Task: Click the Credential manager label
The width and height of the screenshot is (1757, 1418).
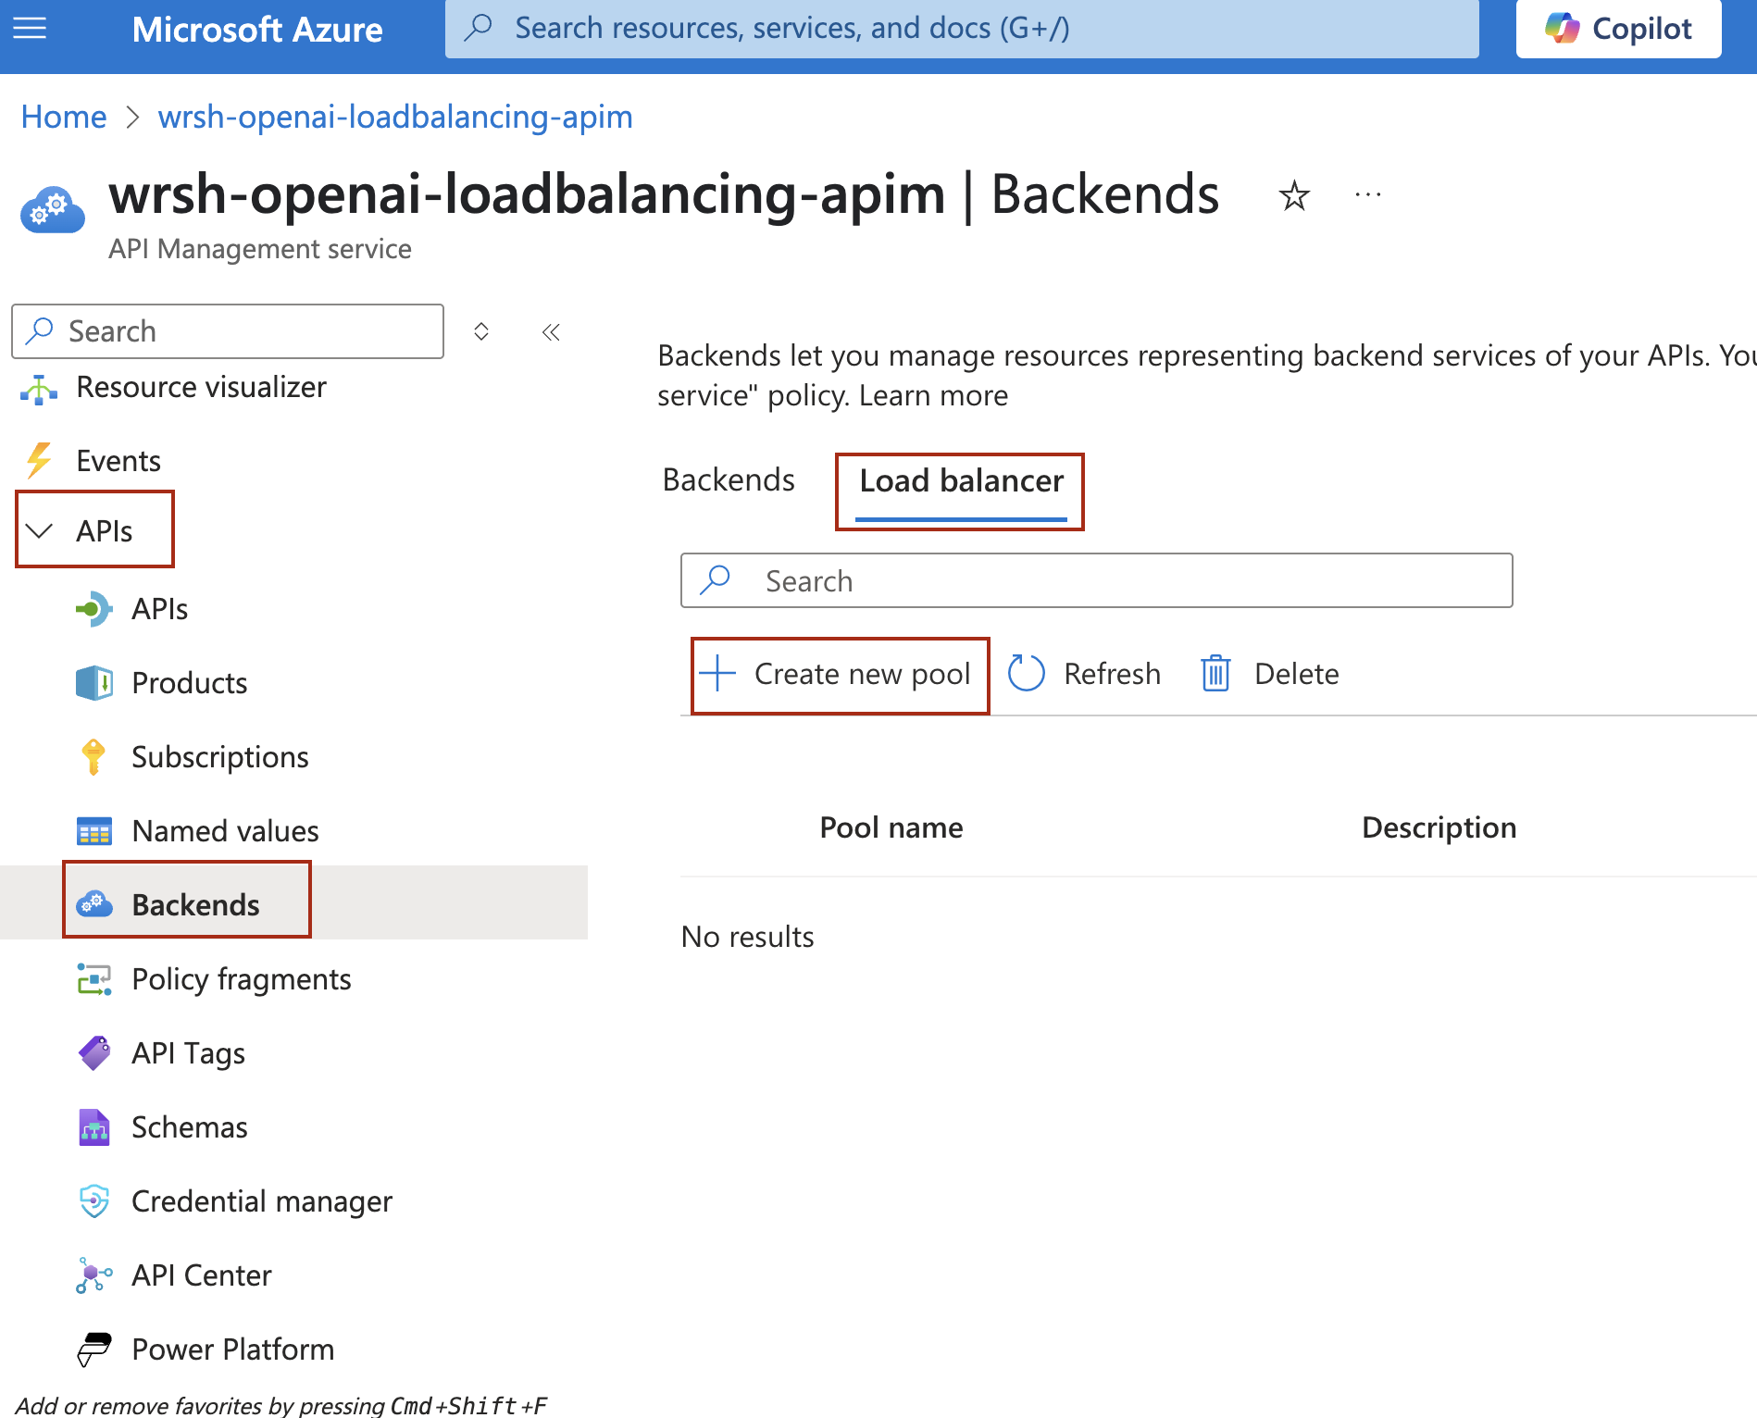Action: (x=262, y=1201)
